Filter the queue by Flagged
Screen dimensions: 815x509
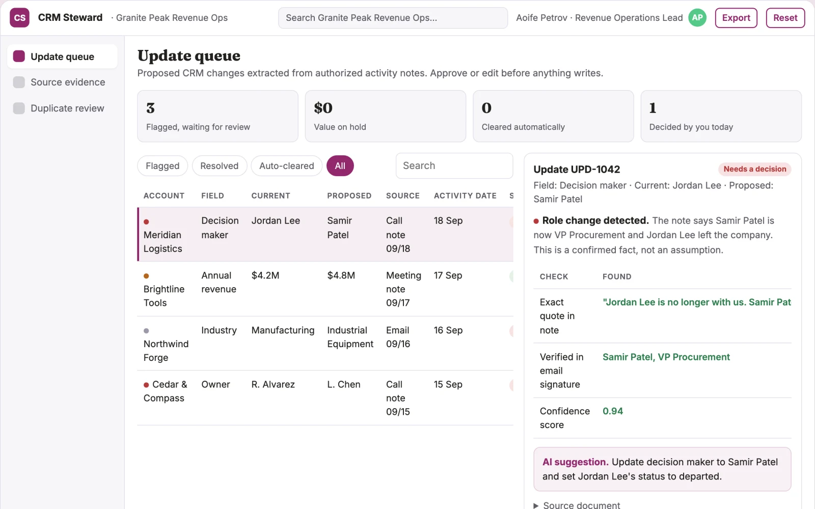pyautogui.click(x=162, y=166)
